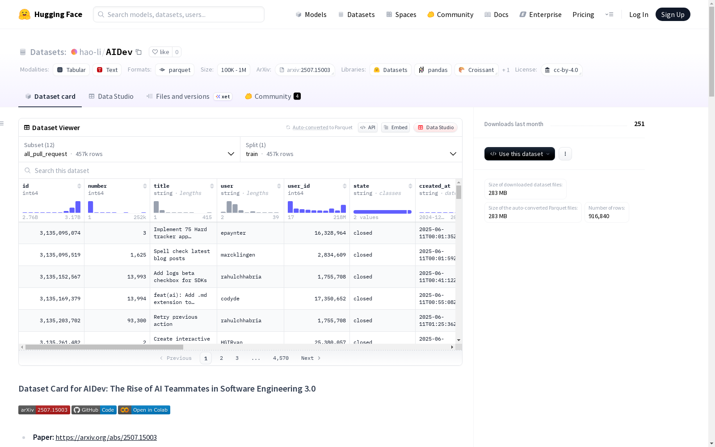Open the Pricing page
715x447 pixels.
(583, 14)
